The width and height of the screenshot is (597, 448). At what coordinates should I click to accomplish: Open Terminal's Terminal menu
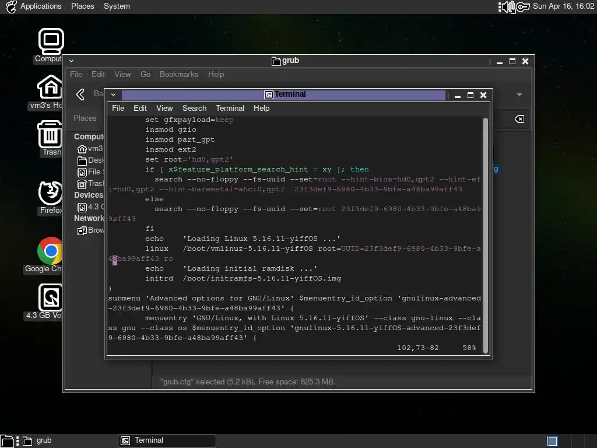(230, 108)
